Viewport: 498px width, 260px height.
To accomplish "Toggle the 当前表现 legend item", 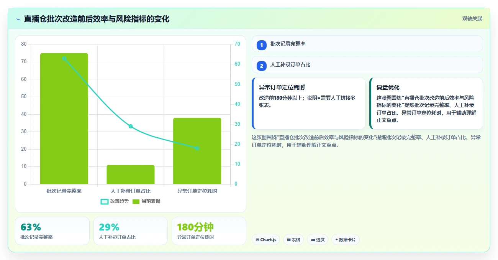I will tap(146, 201).
